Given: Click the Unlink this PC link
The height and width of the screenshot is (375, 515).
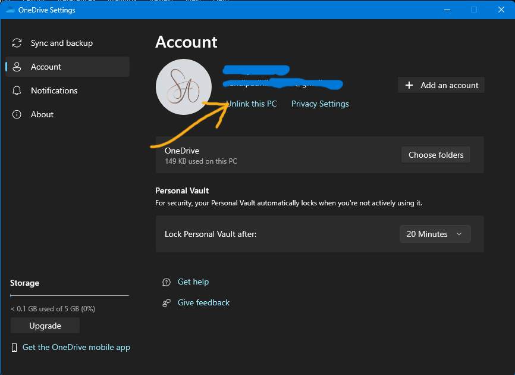Looking at the screenshot, I should [252, 104].
